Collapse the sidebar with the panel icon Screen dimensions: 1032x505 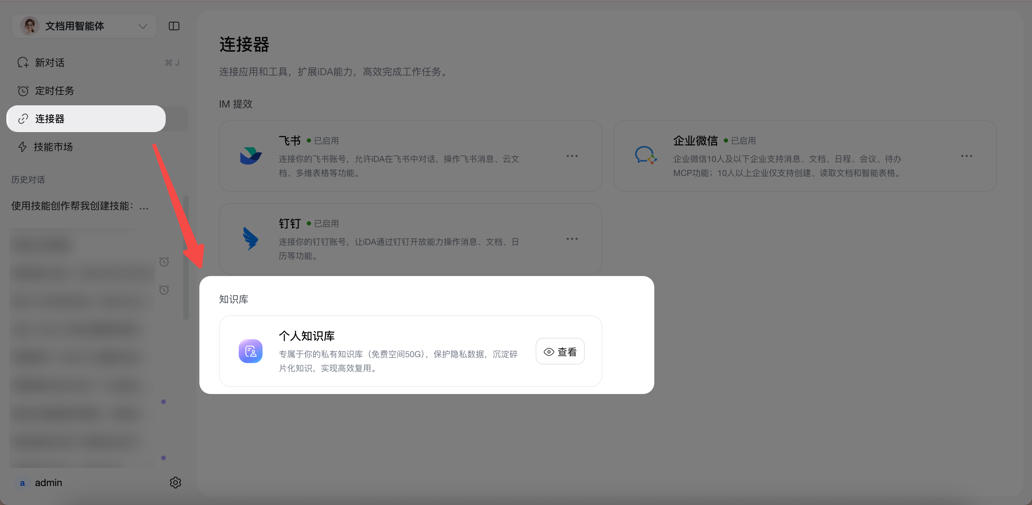click(174, 26)
